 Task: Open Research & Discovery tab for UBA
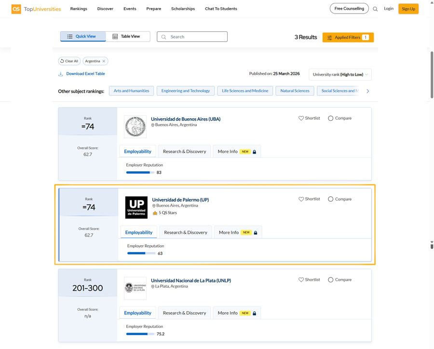click(184, 152)
